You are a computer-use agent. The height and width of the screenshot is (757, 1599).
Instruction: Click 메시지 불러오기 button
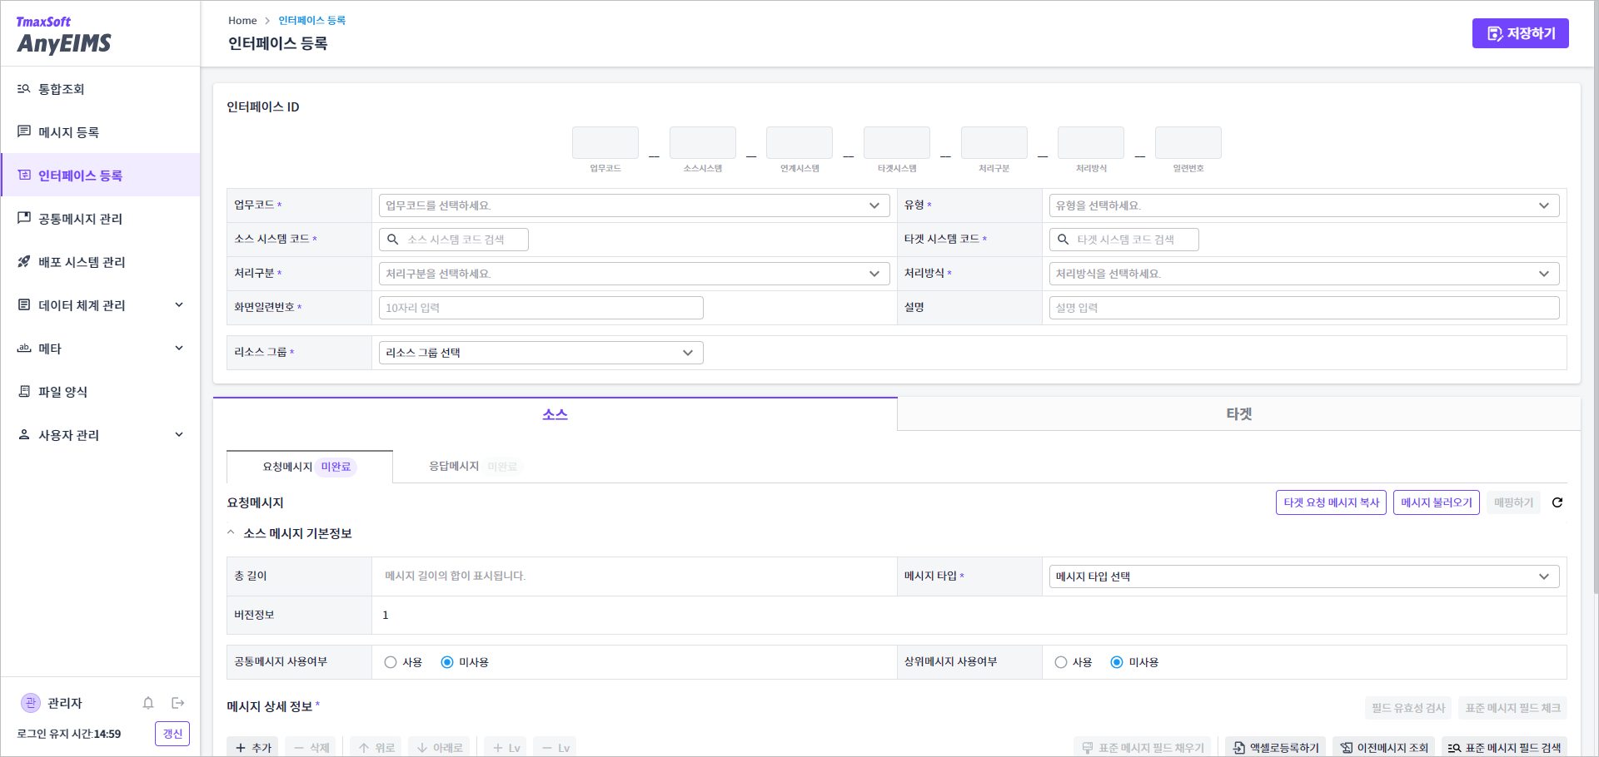tap(1437, 502)
